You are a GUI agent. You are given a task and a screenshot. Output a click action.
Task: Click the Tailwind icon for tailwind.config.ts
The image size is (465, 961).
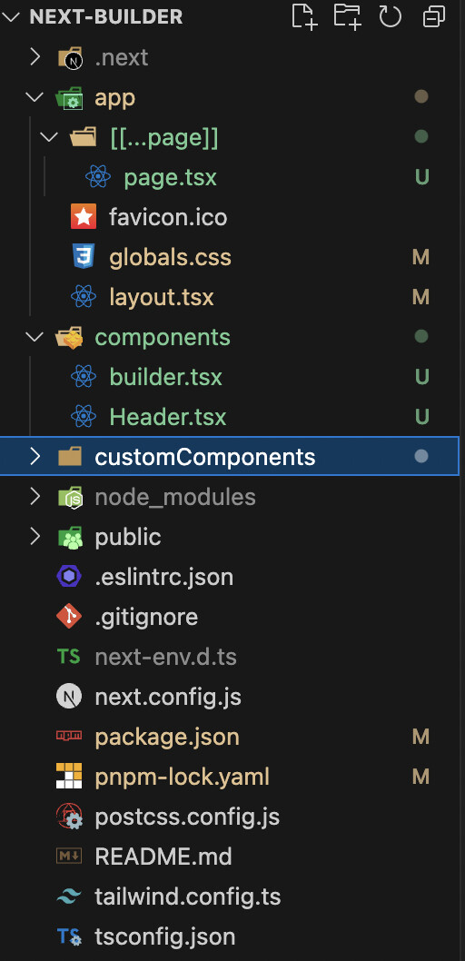(69, 897)
